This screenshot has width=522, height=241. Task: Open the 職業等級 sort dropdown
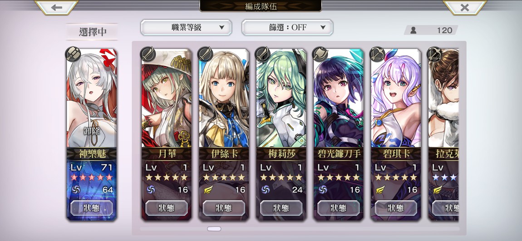click(x=186, y=27)
